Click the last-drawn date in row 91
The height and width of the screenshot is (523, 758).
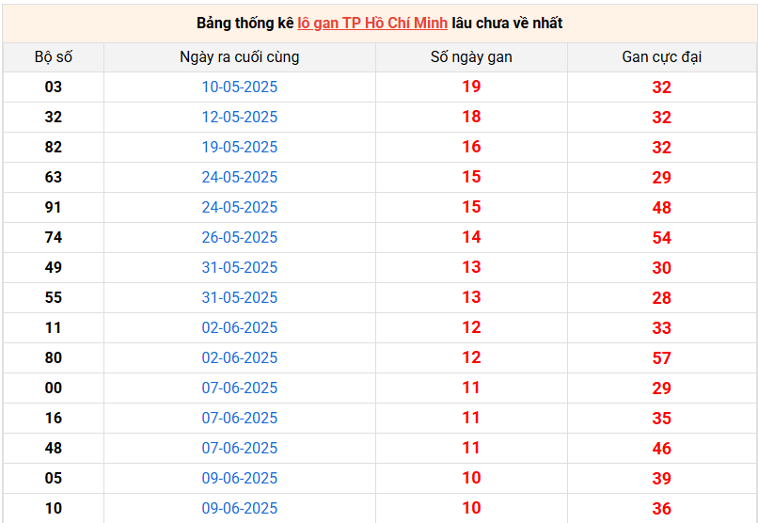tap(240, 207)
